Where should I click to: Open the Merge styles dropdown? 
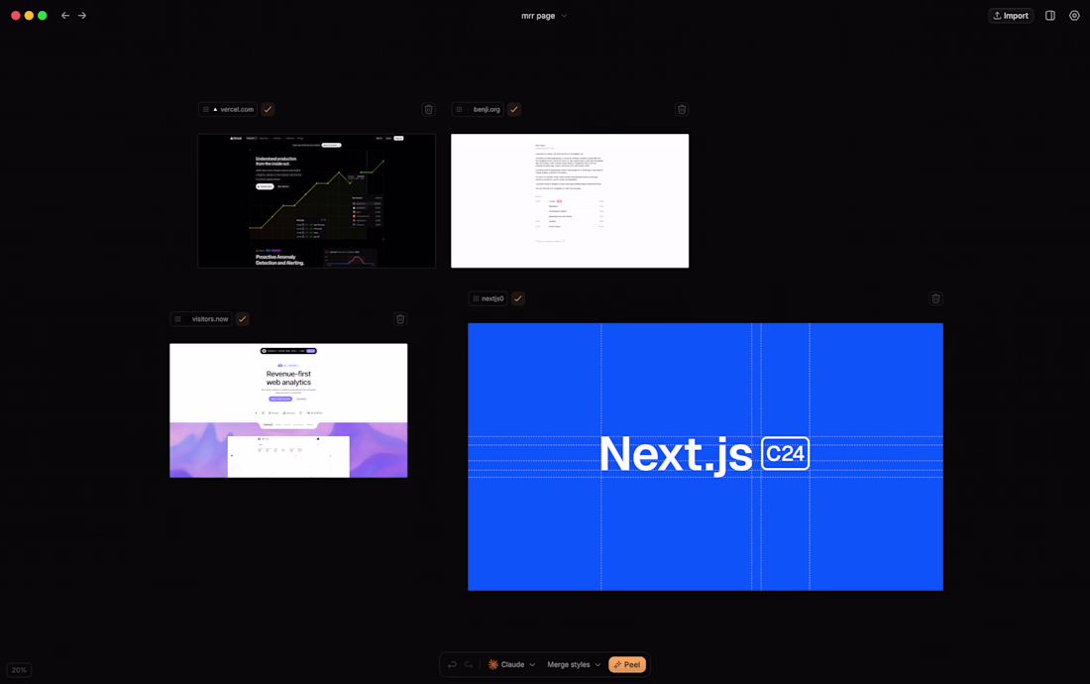click(574, 664)
